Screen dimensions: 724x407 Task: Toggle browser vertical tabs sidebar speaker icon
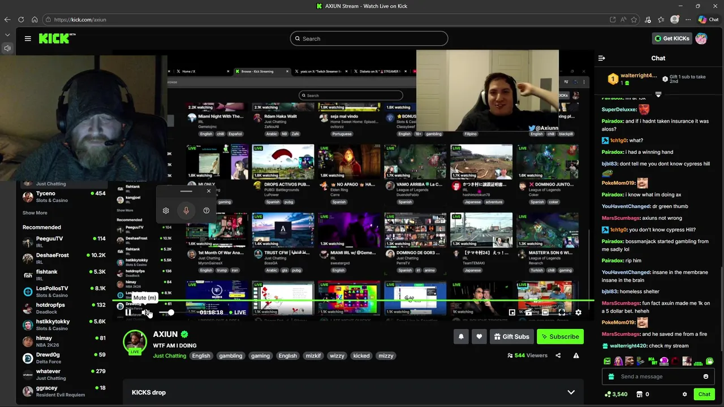pyautogui.click(x=7, y=48)
